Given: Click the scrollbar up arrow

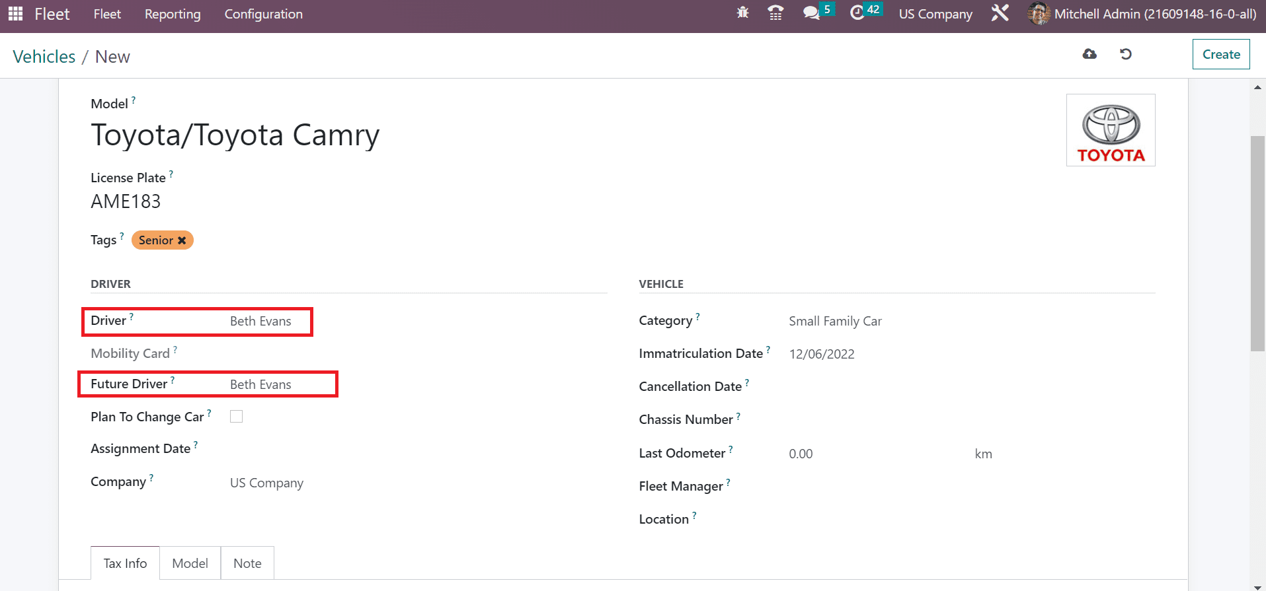Looking at the screenshot, I should click(x=1257, y=87).
